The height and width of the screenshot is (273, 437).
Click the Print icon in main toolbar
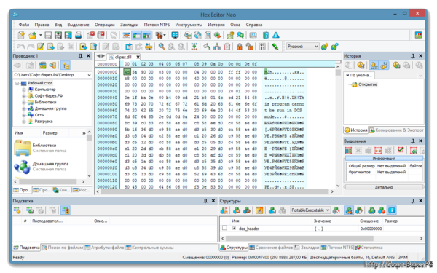[79, 35]
